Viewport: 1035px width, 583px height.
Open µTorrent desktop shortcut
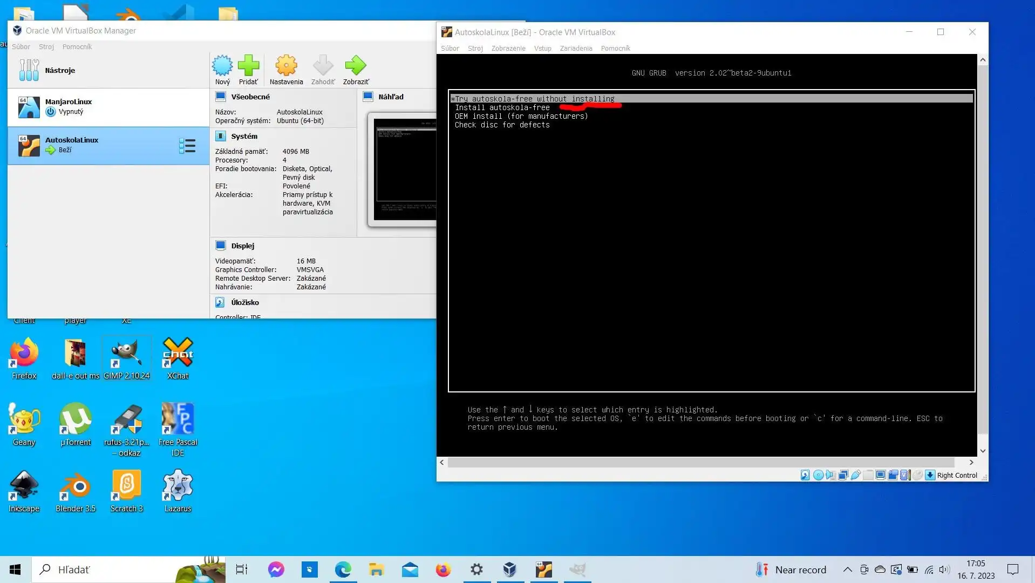click(76, 425)
